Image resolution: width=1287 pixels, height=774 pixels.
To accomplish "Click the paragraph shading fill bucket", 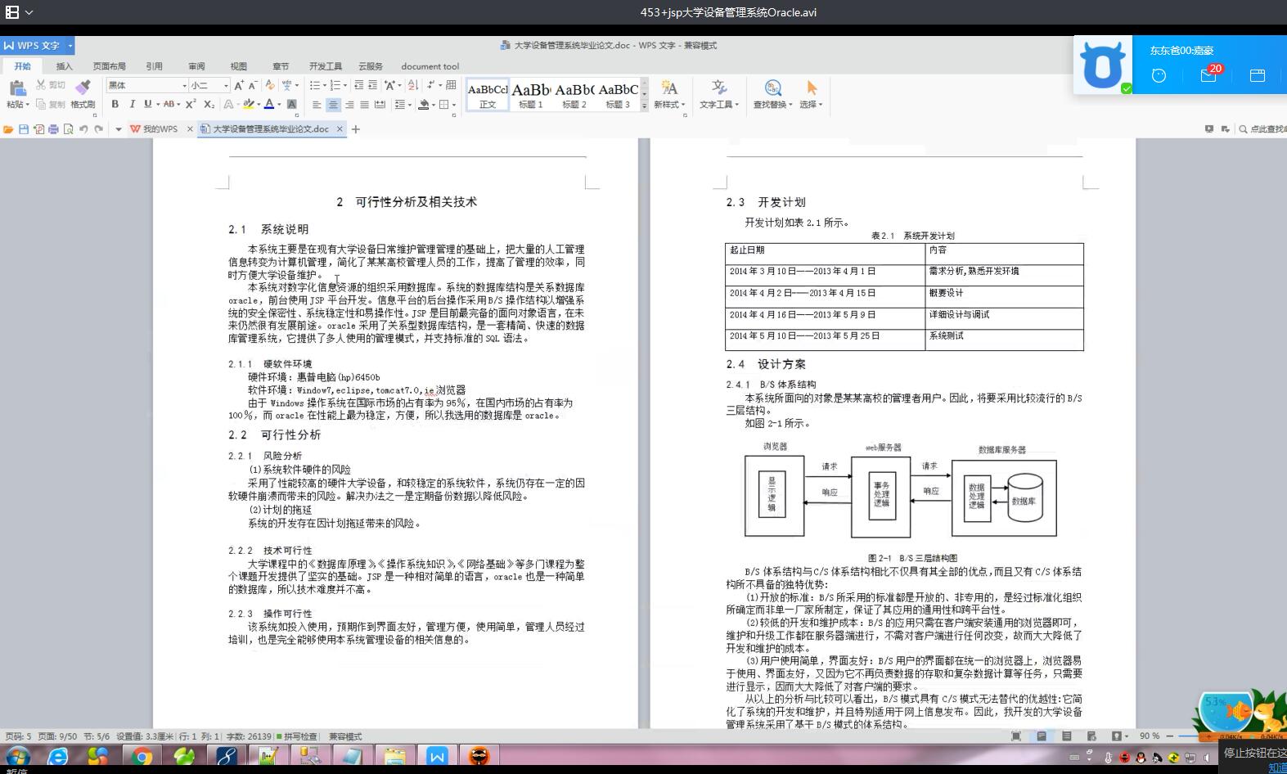I will [x=424, y=105].
